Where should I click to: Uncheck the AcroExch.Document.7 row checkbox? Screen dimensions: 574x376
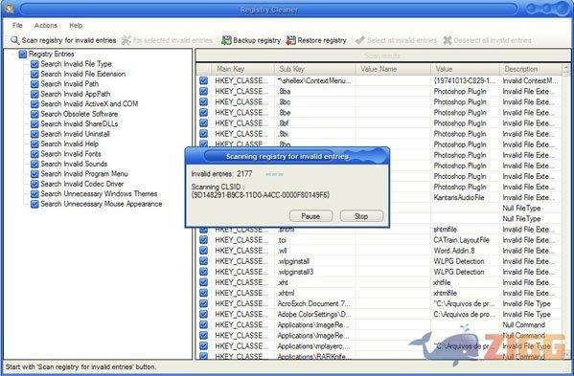click(x=203, y=303)
